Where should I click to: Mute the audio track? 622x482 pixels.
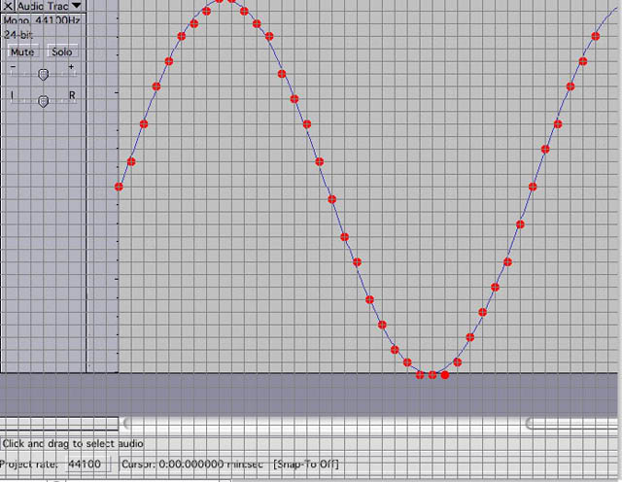tap(21, 52)
